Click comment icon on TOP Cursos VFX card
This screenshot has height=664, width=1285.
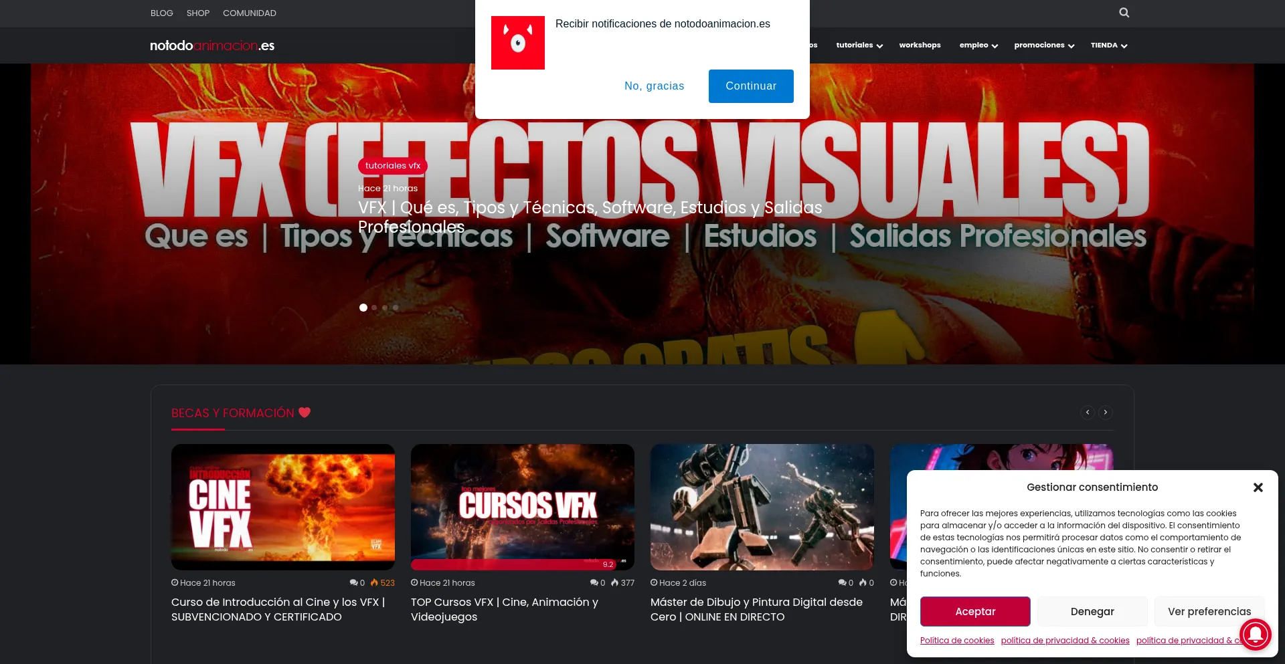click(x=594, y=583)
